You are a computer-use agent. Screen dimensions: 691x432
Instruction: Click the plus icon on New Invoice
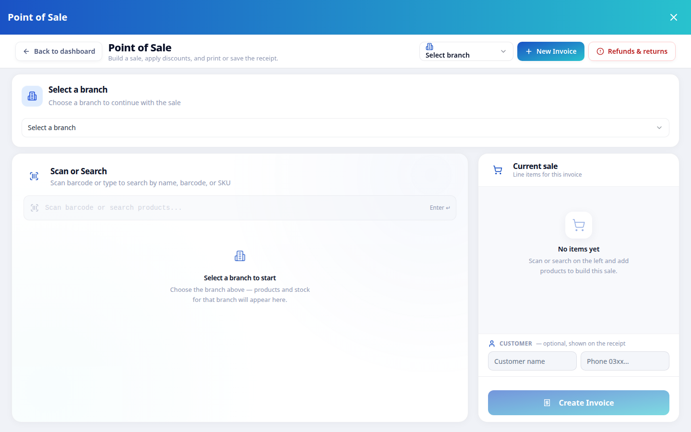(529, 51)
